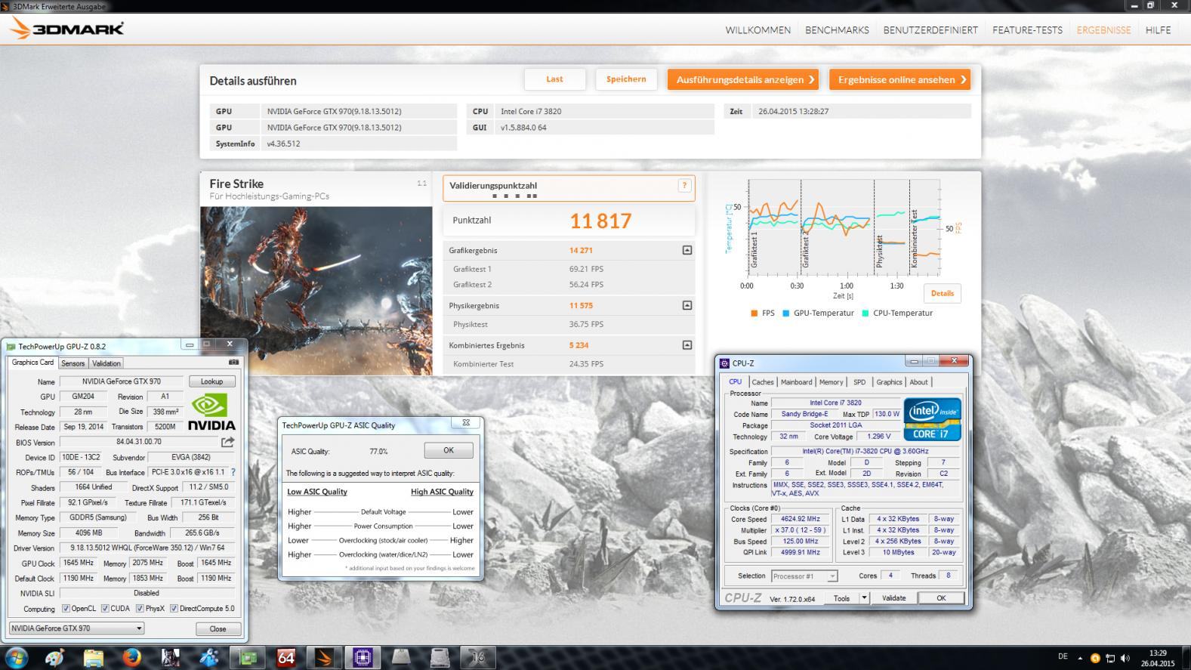The image size is (1191, 670).
Task: Open the Caches tab in CPU-Z
Action: 763,382
